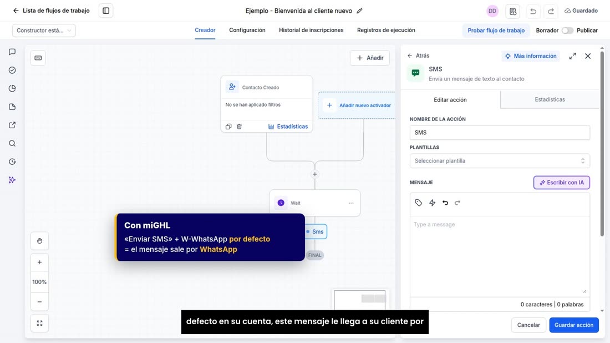The width and height of the screenshot is (610, 343).
Task: Open the pie chart sidebar icon
Action: tap(12, 88)
